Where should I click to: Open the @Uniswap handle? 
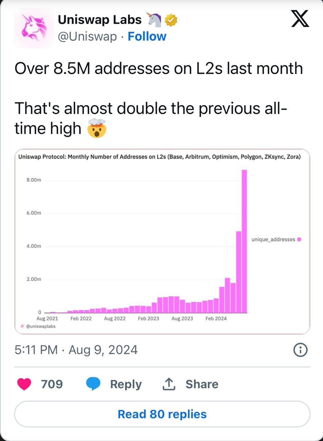[87, 37]
